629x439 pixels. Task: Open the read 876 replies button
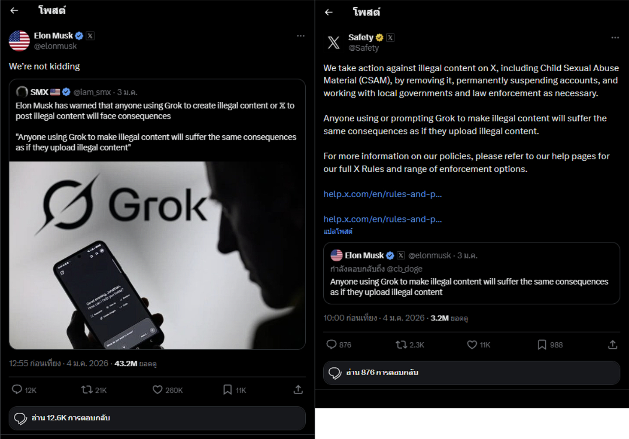[x=471, y=372]
